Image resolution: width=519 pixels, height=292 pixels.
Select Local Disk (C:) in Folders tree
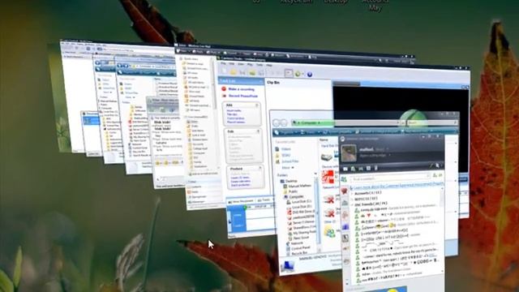tap(301, 202)
